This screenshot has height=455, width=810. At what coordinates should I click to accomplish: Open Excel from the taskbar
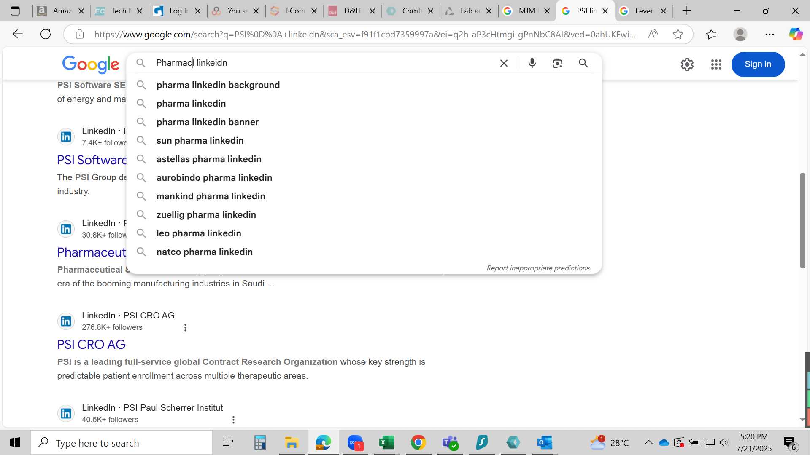click(x=386, y=443)
